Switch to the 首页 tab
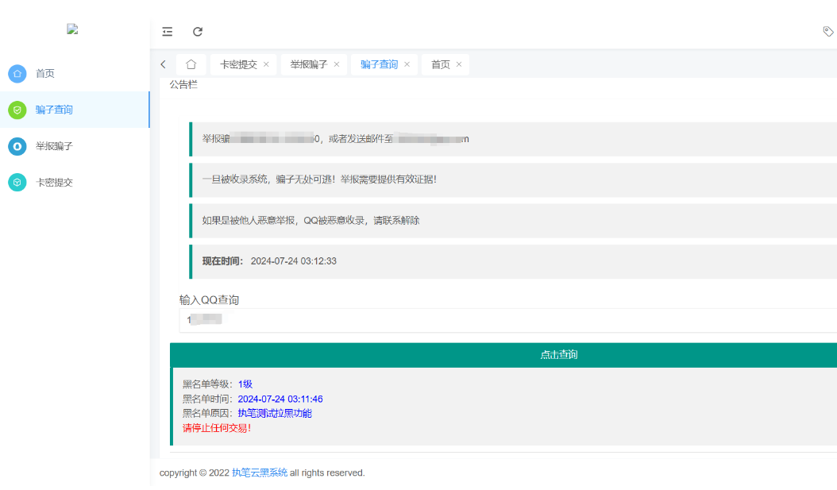 pos(441,64)
